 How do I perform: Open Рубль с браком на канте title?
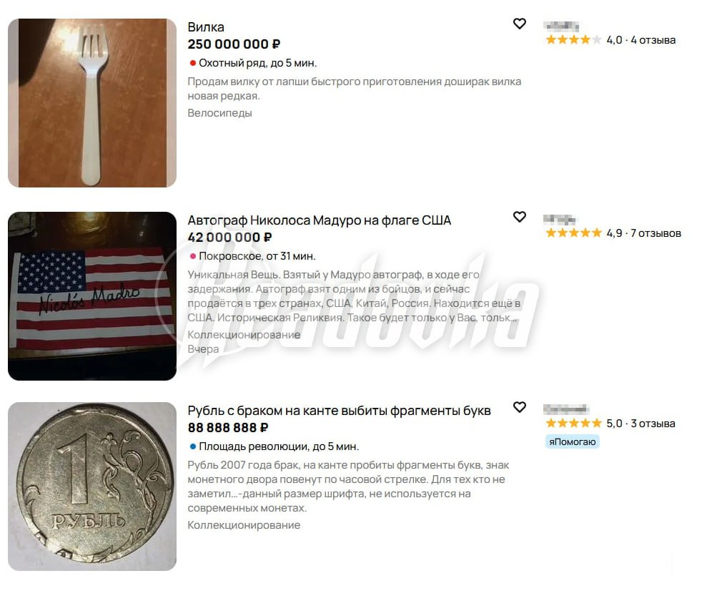pyautogui.click(x=339, y=411)
